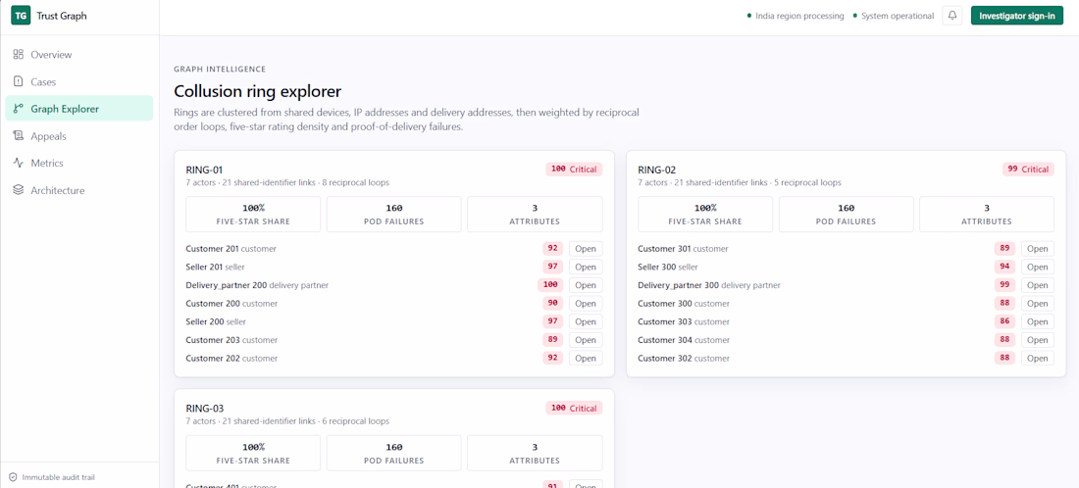Viewport: 1079px width, 488px height.
Task: Click the TG logo badge
Action: pos(21,16)
